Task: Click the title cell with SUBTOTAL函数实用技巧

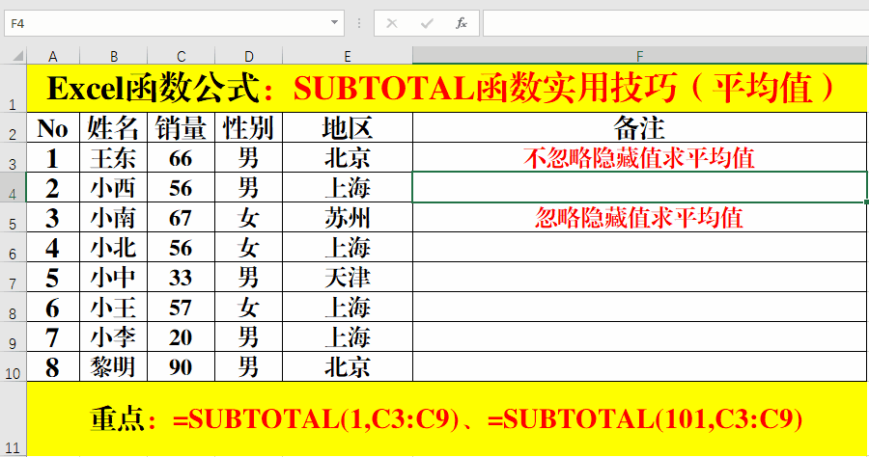Action: (x=447, y=88)
